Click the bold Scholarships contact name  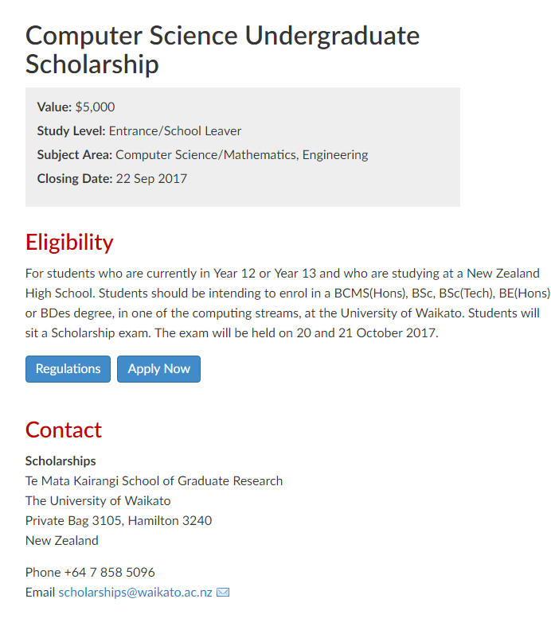[x=61, y=461]
